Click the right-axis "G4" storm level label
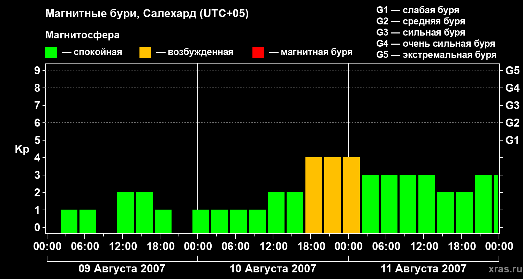This screenshot has height=279, width=523. tap(513, 88)
